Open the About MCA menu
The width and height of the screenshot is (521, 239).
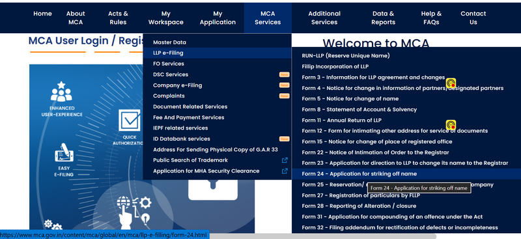tap(76, 18)
